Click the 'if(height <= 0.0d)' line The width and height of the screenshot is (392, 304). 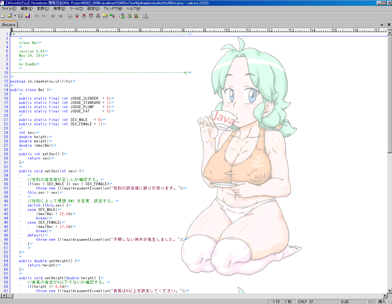[47, 287]
